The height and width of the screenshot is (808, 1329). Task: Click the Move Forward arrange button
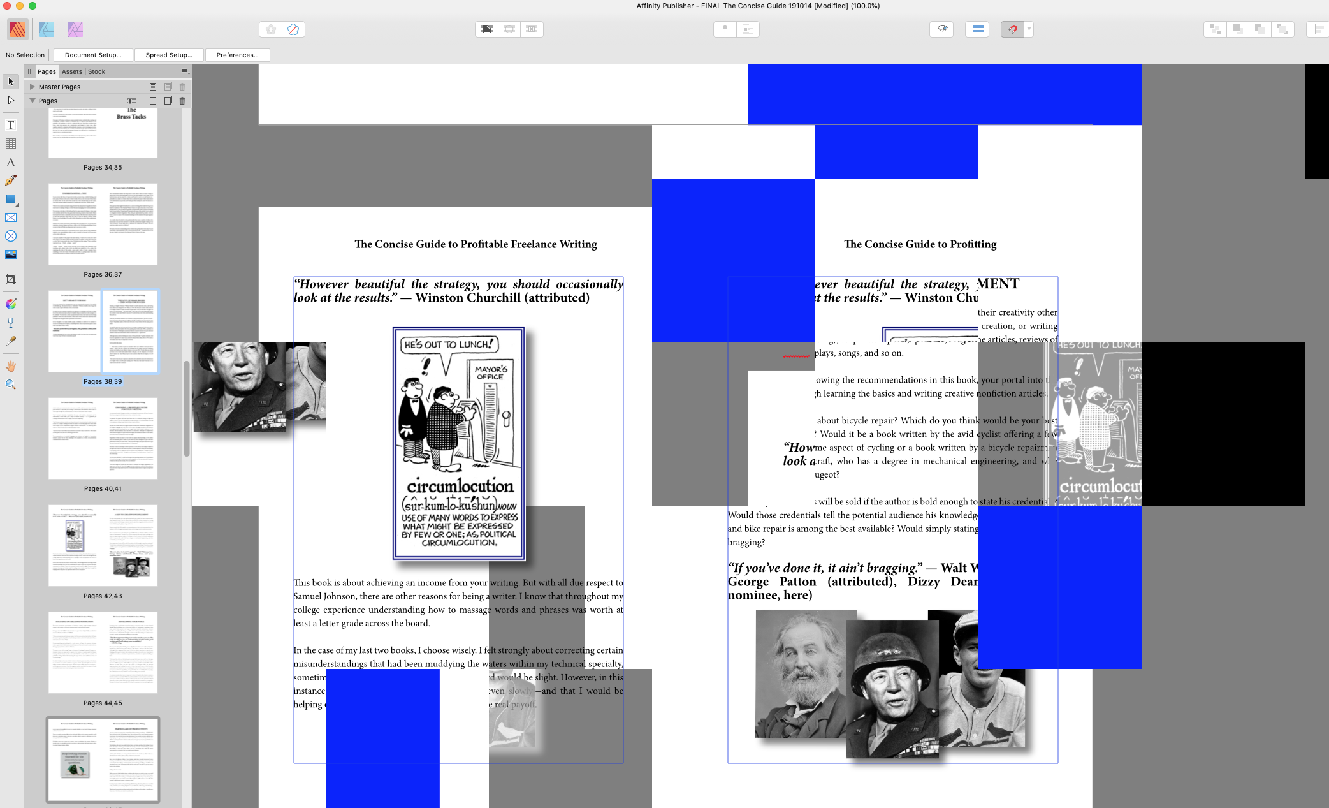click(1260, 29)
